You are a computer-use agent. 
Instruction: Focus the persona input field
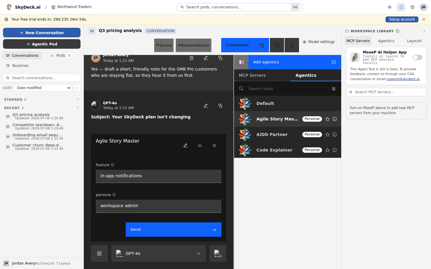tap(159, 206)
